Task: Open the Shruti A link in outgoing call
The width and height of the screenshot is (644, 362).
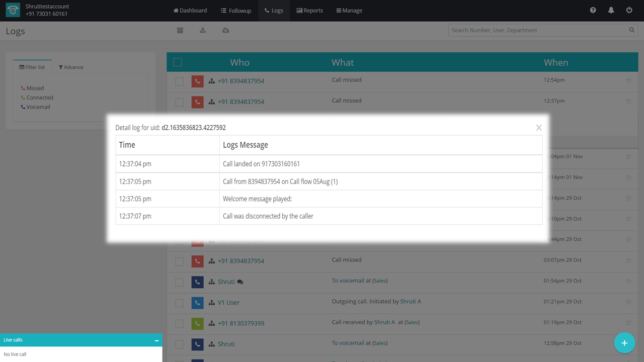Action: tap(410, 302)
